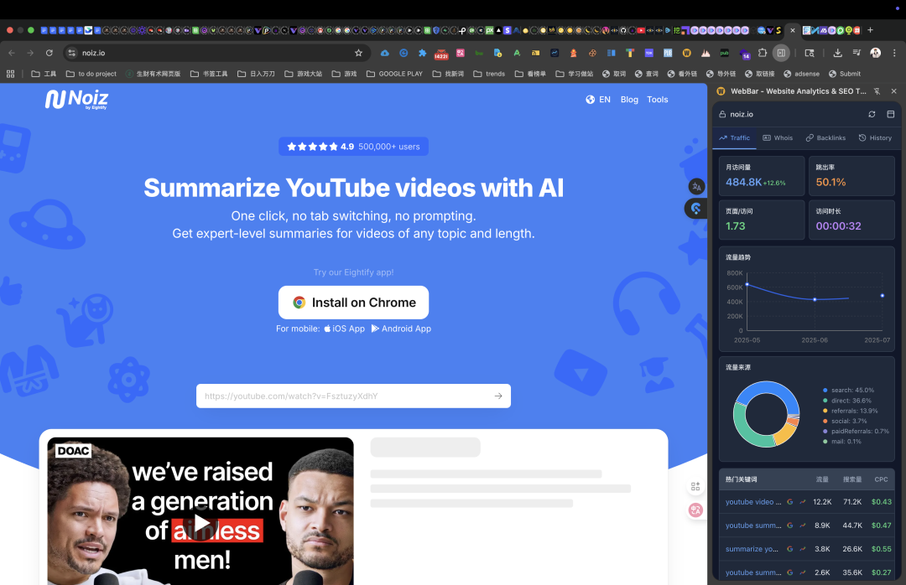Open the 学习做站 bookmark folder
Viewport: 906px width, 585px height.
(x=575, y=74)
